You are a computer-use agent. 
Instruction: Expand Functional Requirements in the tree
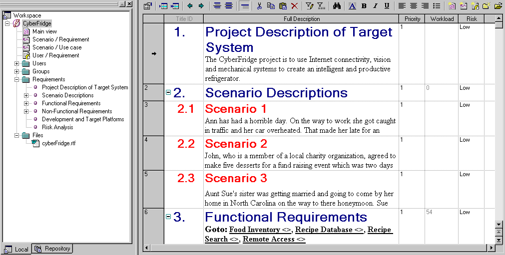tap(26, 103)
